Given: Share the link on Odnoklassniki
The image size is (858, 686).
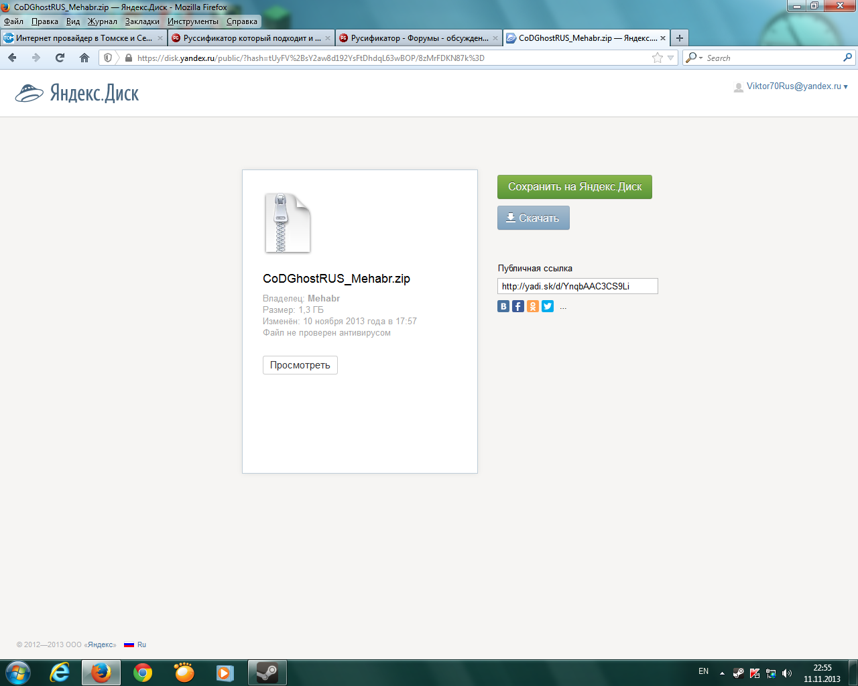Looking at the screenshot, I should 533,306.
